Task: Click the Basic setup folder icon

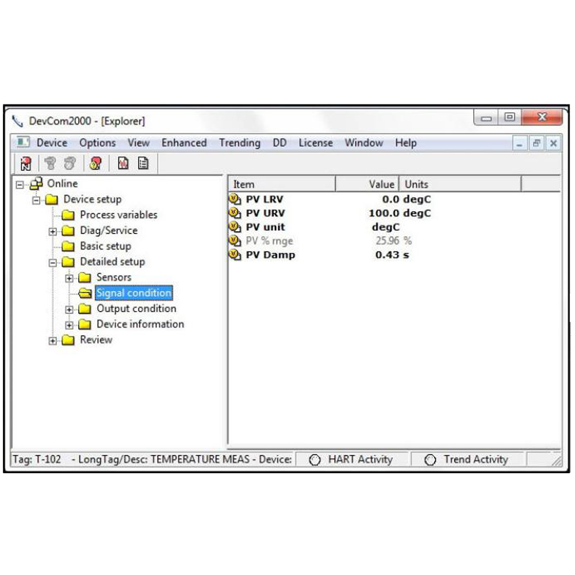Action: click(68, 246)
